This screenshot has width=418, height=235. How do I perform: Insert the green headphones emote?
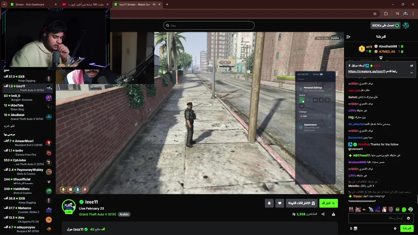click(410, 209)
